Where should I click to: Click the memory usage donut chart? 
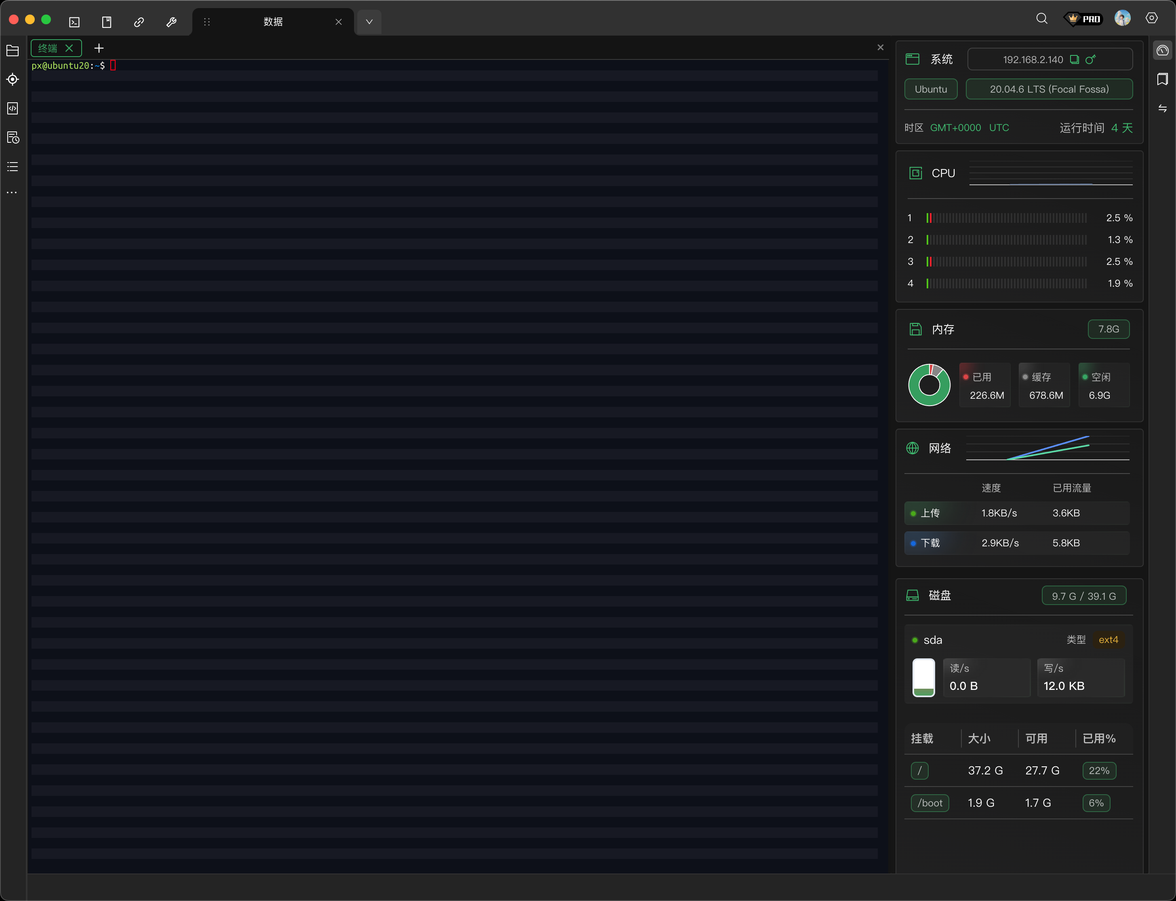coord(929,385)
